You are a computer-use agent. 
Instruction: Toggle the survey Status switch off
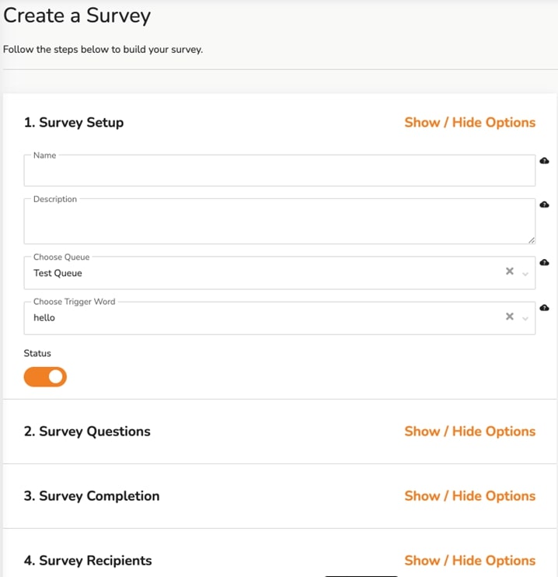point(45,377)
